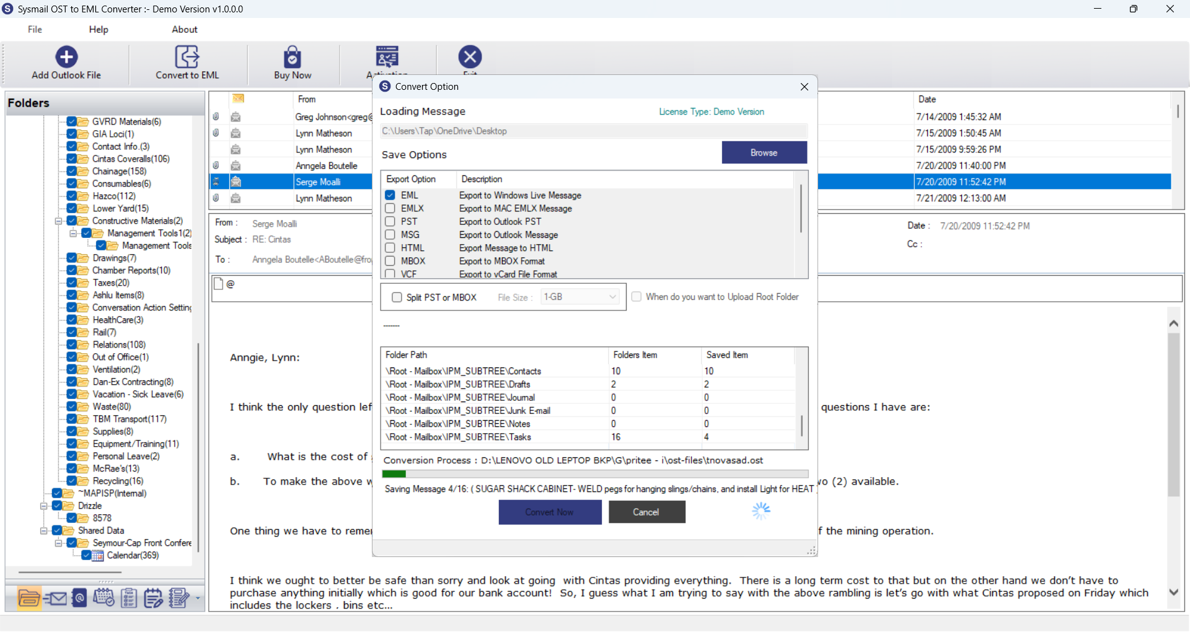Select the TBM Transport(117) folder
The width and height of the screenshot is (1190, 632).
(130, 419)
